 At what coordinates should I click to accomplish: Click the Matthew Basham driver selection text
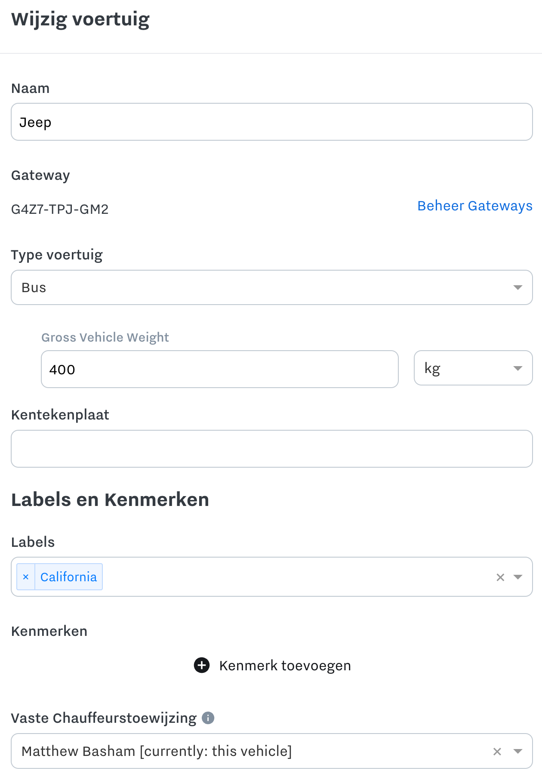coord(157,751)
